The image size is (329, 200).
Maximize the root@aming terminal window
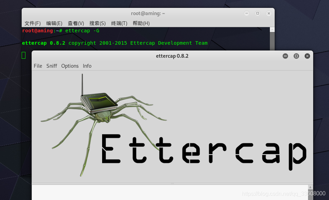(x=257, y=13)
